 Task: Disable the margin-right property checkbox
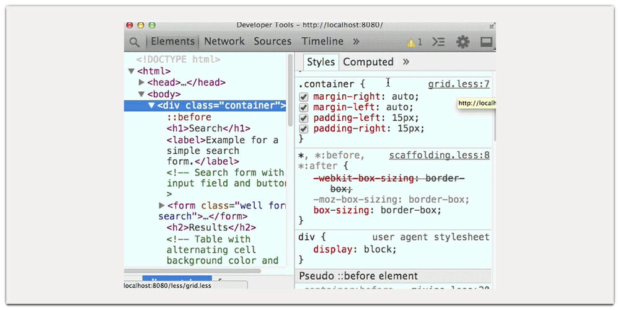coord(303,97)
